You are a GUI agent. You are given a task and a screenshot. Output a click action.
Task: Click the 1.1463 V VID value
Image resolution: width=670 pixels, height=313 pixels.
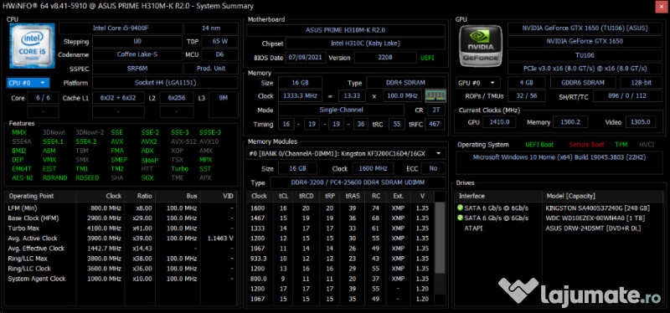[x=220, y=239]
